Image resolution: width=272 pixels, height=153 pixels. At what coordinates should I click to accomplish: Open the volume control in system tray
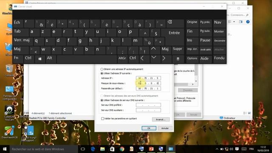pyautogui.click(x=231, y=149)
